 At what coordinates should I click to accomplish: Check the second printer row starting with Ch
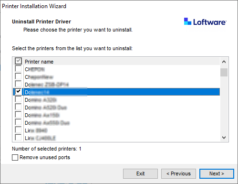(18, 76)
